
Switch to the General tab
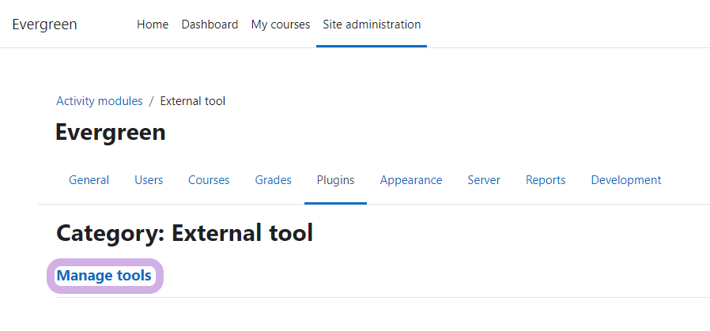tap(89, 180)
